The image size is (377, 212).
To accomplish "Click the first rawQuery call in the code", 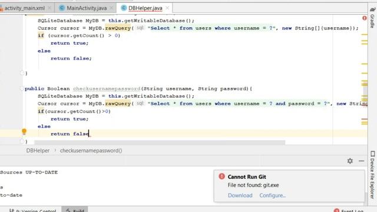I will pyautogui.click(x=118, y=28).
